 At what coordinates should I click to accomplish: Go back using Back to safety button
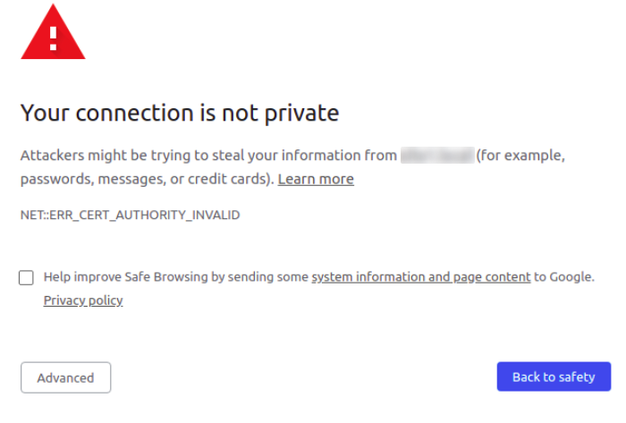(x=554, y=376)
